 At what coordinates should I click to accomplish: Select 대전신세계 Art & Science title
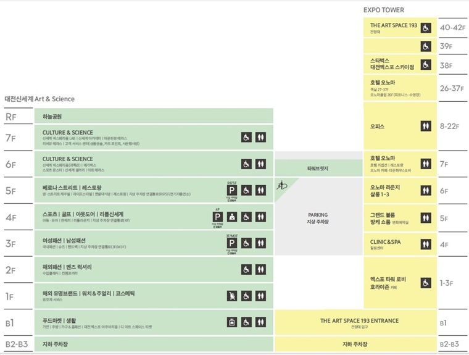click(x=39, y=99)
